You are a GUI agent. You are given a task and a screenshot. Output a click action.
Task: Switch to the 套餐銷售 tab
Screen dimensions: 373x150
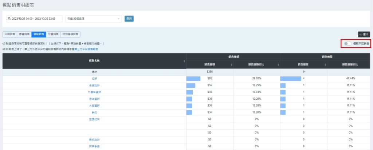tap(24, 34)
